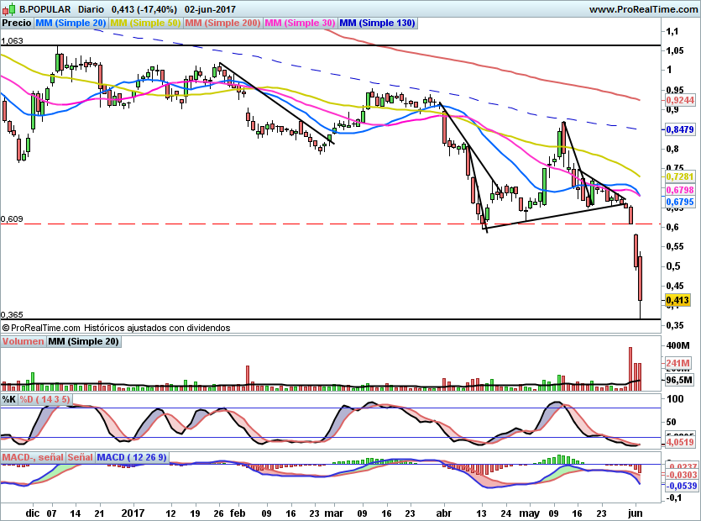Click the MACD-, señal histogram label
The height and width of the screenshot is (521, 701).
point(33,457)
